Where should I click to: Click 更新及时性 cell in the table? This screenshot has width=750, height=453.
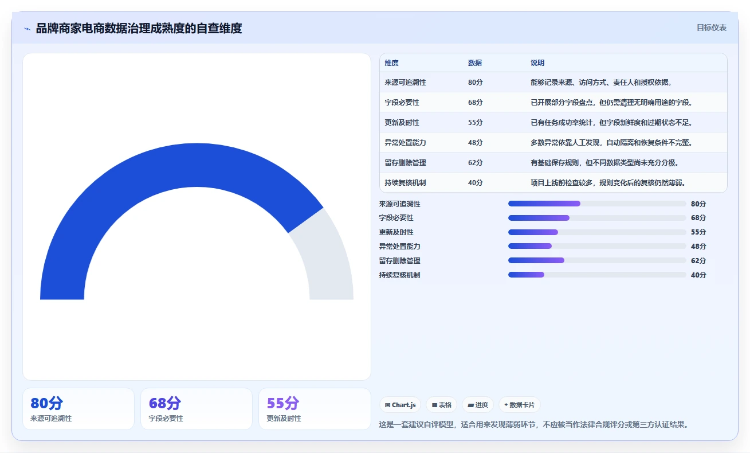[x=402, y=123]
